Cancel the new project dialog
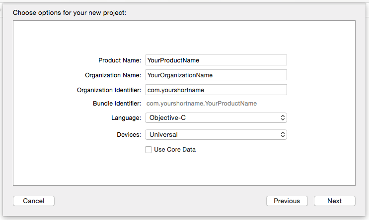This screenshot has width=369, height=220. [x=34, y=201]
